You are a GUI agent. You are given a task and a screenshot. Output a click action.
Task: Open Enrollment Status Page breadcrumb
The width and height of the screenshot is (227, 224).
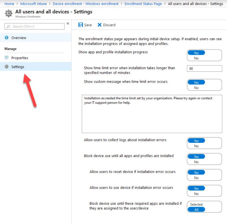(x=143, y=4)
